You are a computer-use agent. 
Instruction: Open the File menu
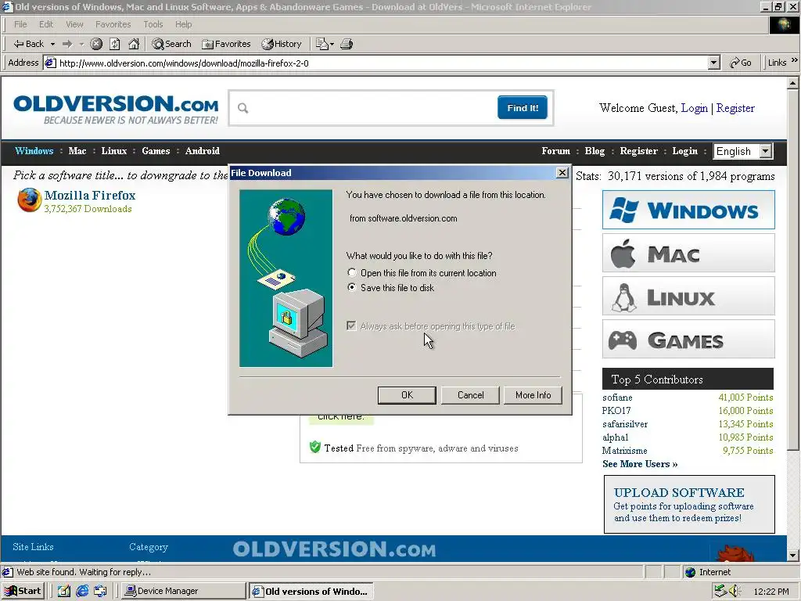pos(20,24)
